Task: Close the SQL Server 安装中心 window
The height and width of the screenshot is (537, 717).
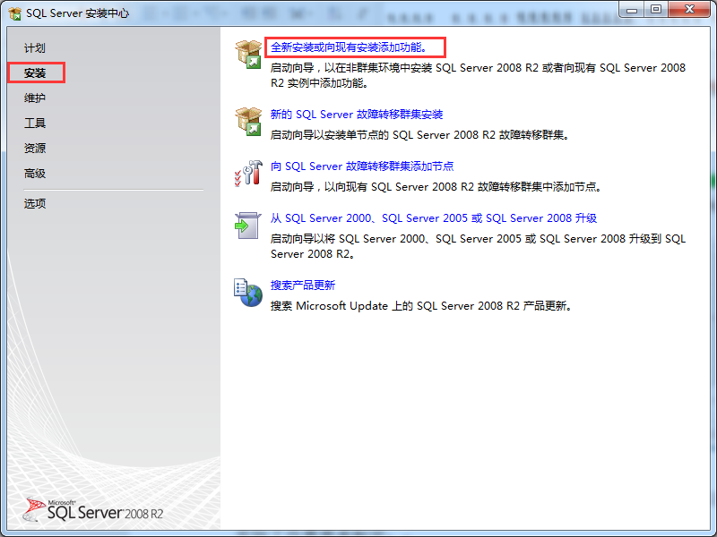Action: 689,10
